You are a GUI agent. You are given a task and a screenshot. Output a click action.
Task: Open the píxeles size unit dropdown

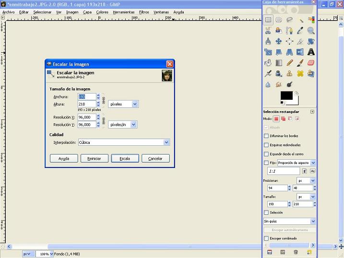(x=123, y=104)
